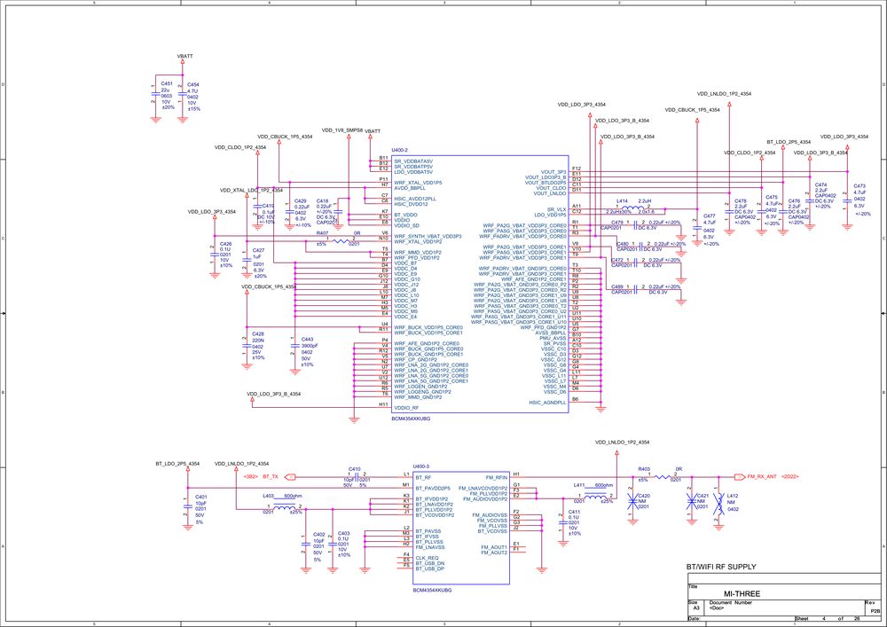The height and width of the screenshot is (627, 887).
Task: Click pin name FM_RFIN
Action: [497, 478]
